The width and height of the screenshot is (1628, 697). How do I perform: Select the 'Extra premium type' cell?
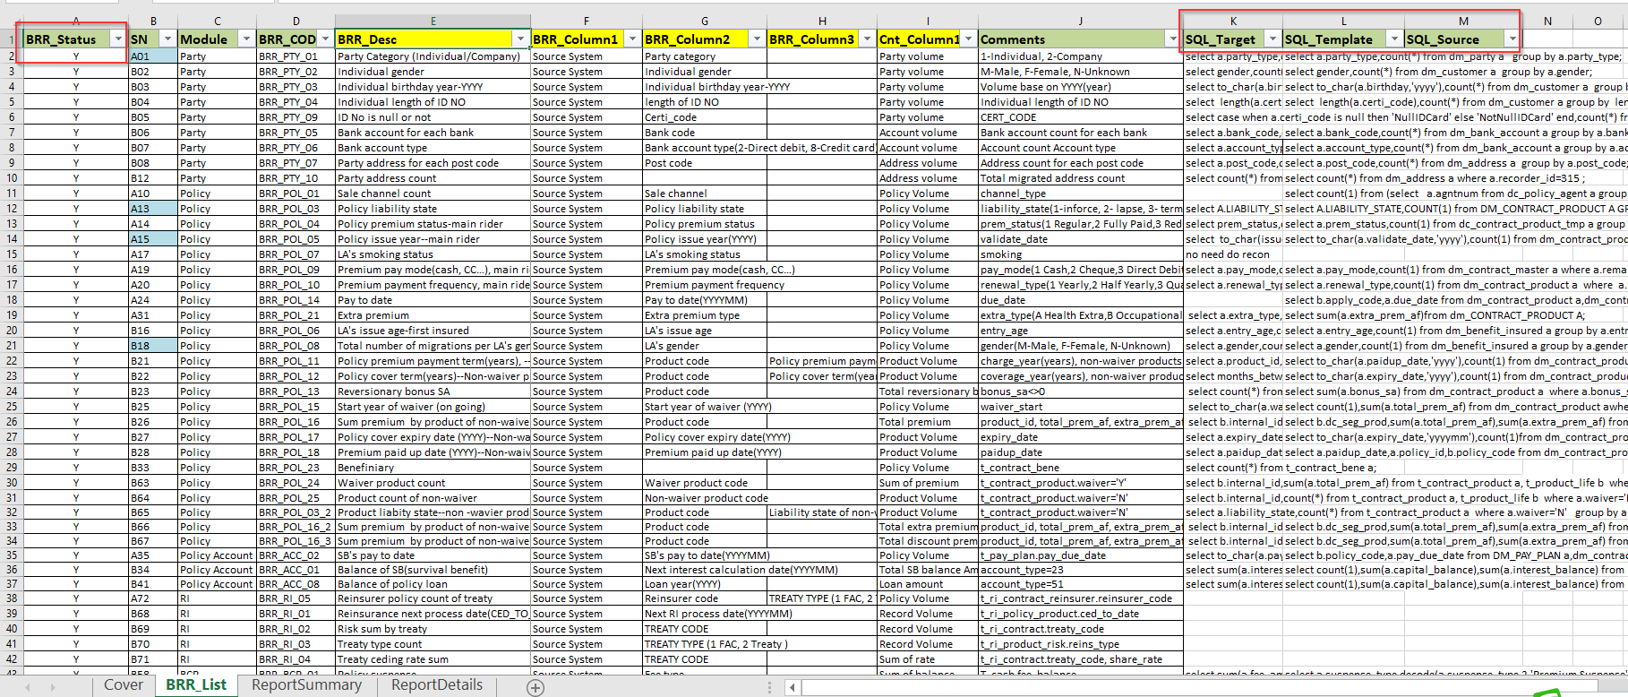[x=705, y=315]
